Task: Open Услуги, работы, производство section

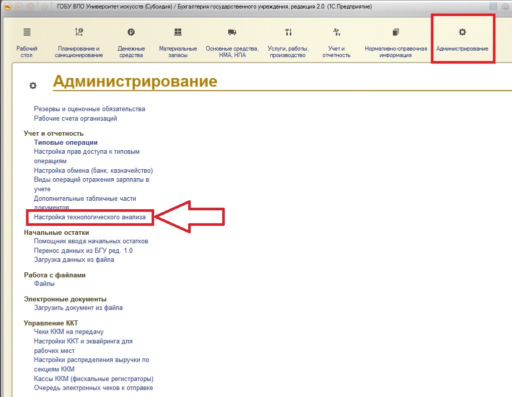Action: click(x=288, y=43)
